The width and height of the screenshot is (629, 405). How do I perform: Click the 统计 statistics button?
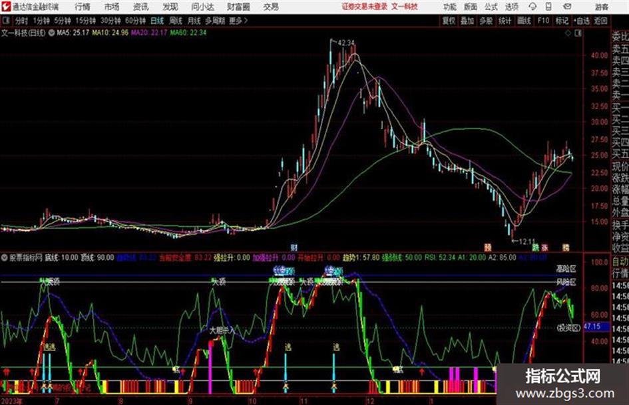click(505, 21)
